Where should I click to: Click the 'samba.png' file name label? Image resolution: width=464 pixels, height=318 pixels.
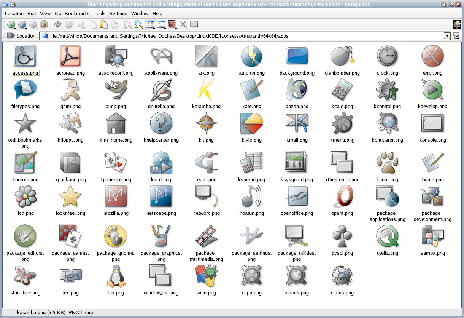point(433,253)
